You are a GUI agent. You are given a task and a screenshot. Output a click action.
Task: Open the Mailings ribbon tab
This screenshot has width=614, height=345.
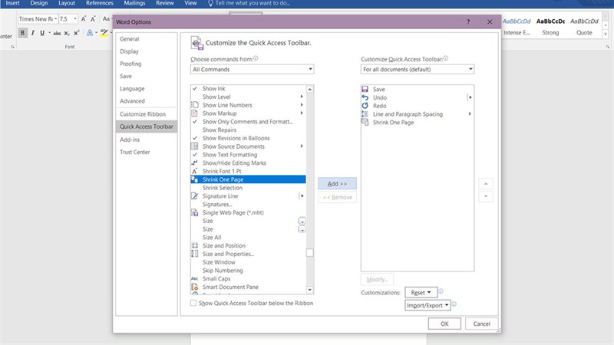pos(134,3)
